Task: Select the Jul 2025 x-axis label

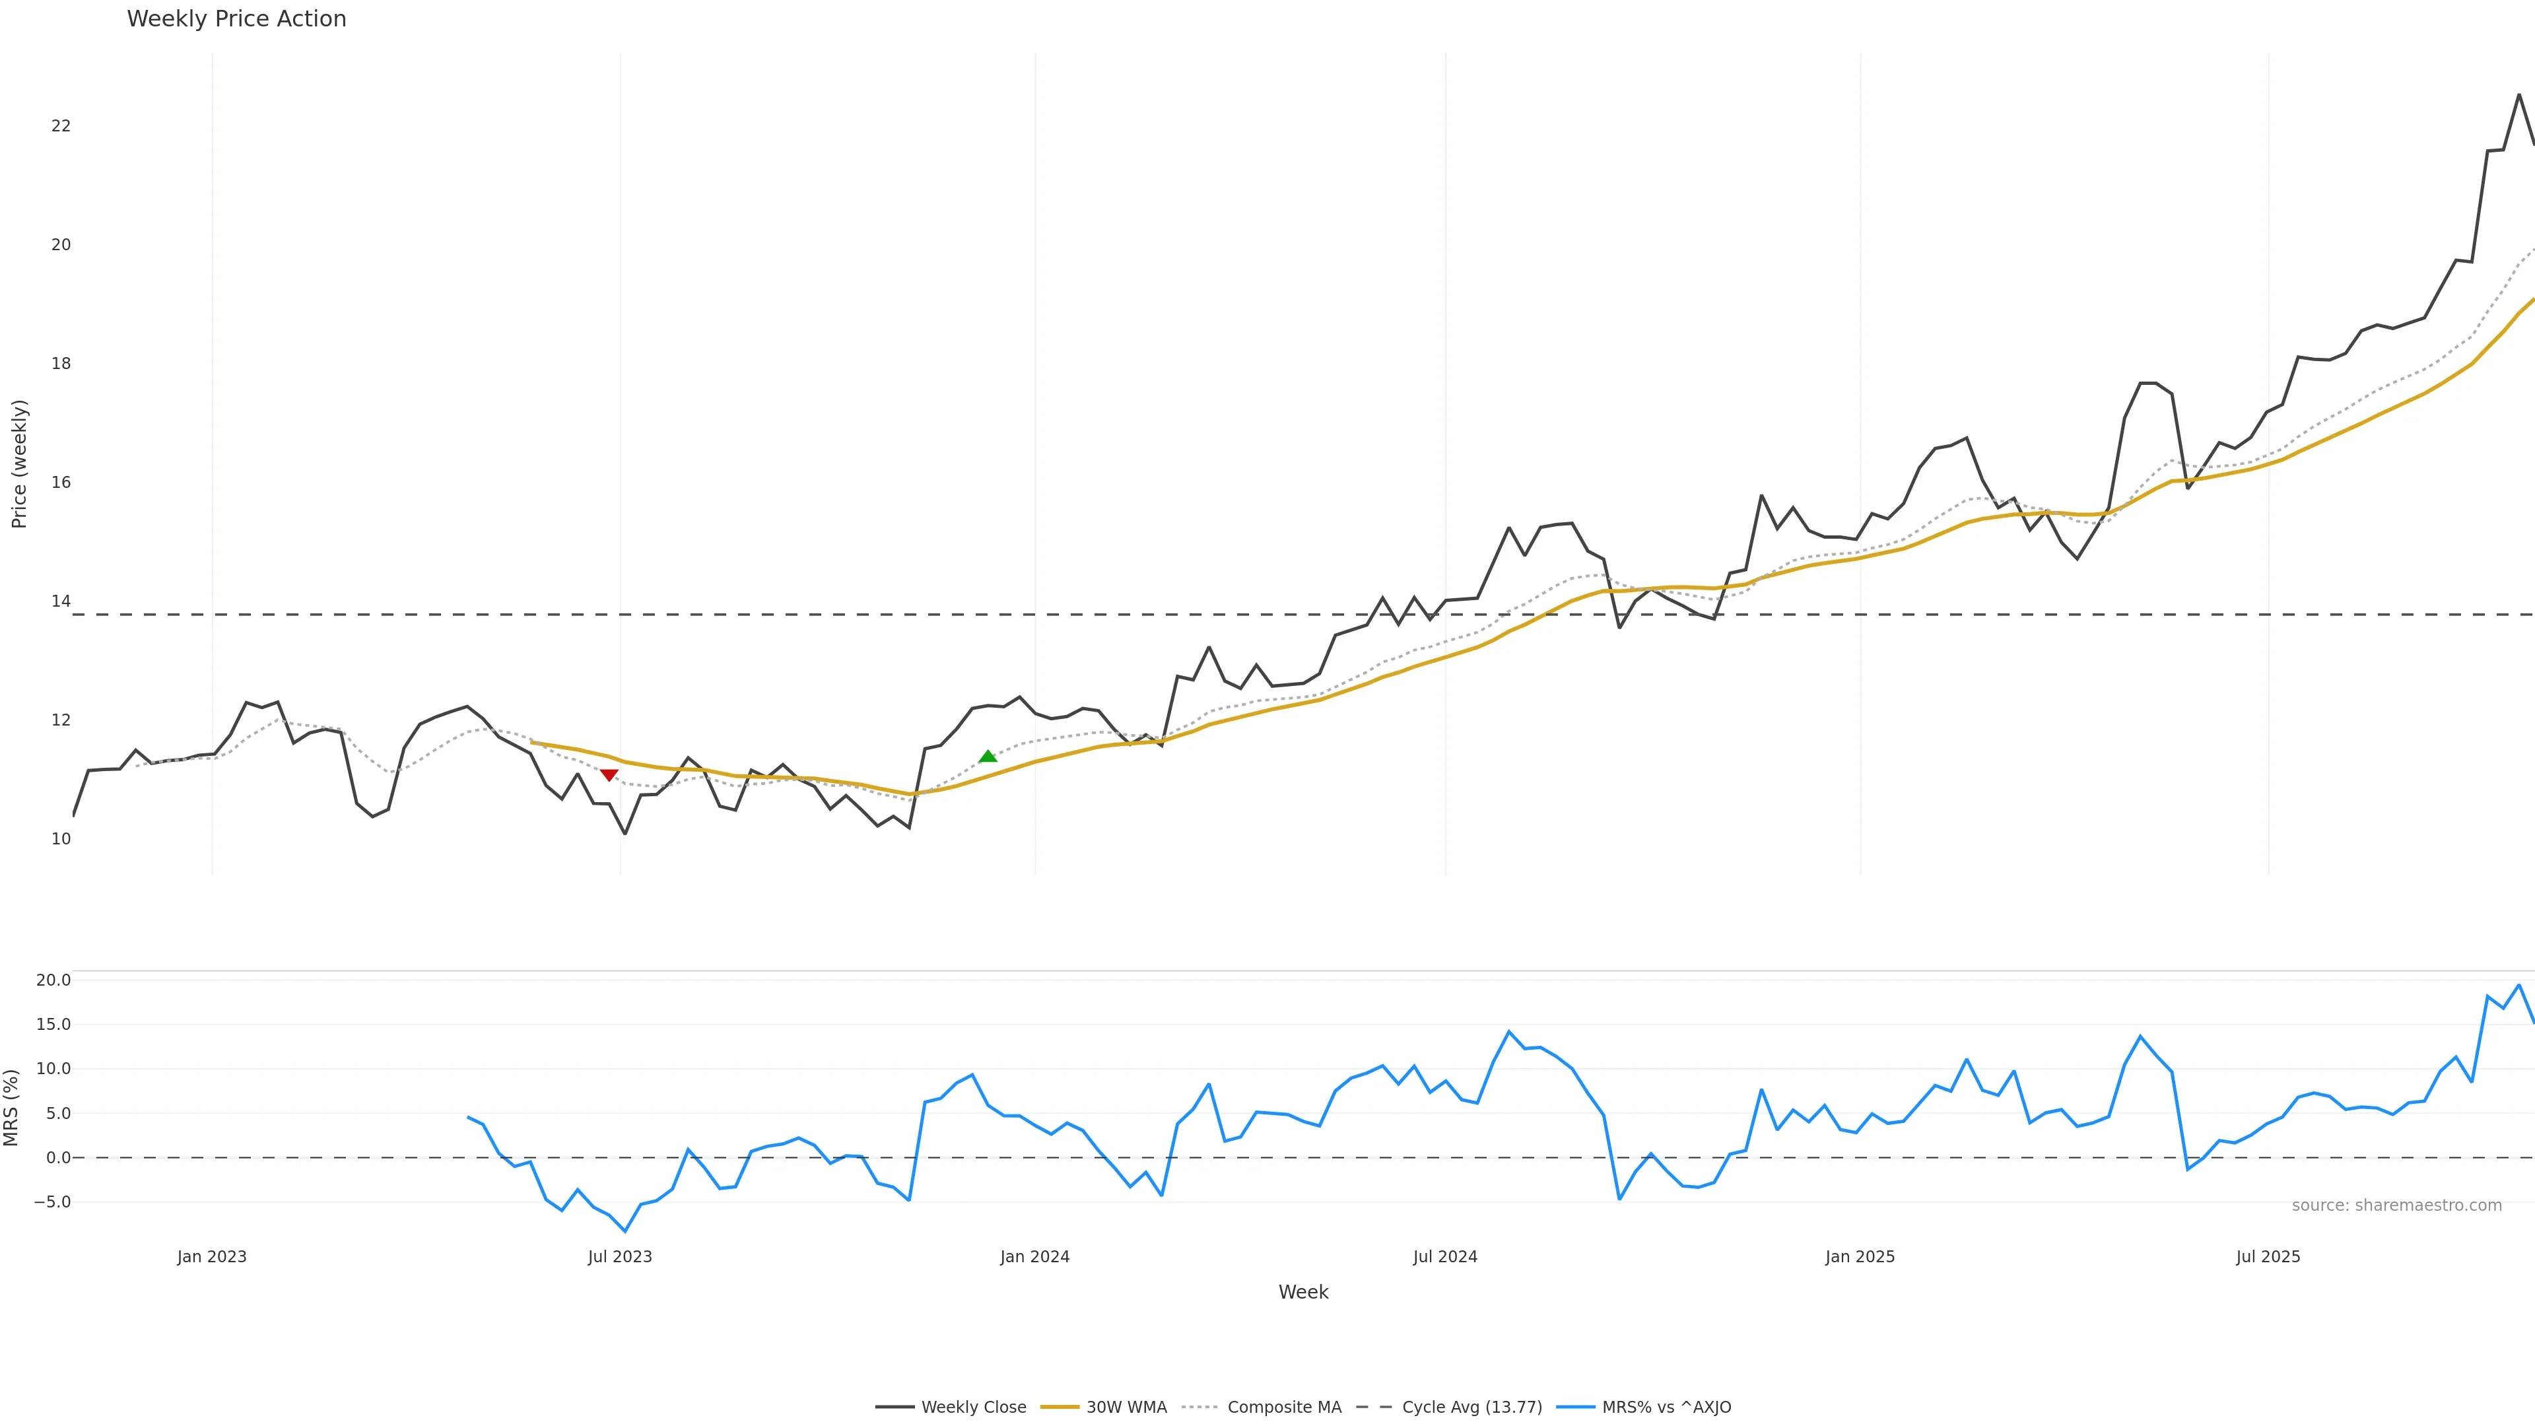Action: [x=2268, y=1257]
